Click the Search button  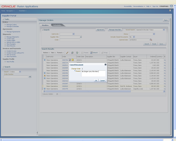pos(147,44)
